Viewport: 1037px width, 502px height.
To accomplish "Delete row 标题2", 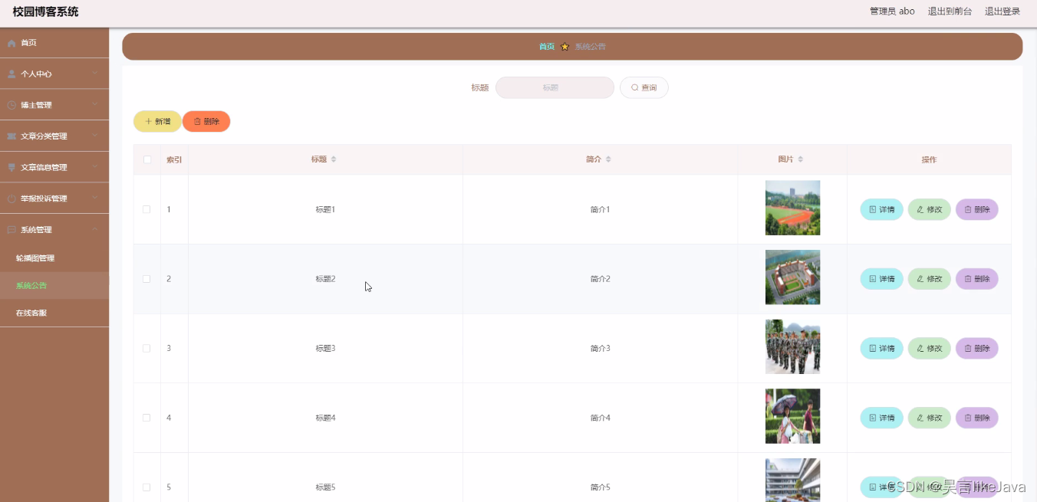I will point(976,279).
